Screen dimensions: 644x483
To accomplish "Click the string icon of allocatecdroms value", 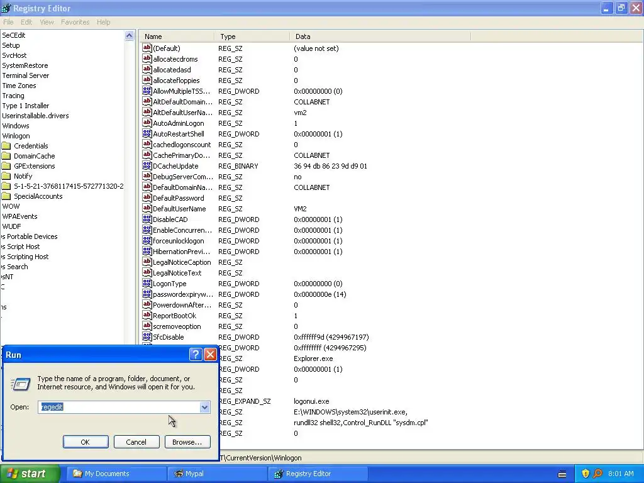I will (x=147, y=58).
